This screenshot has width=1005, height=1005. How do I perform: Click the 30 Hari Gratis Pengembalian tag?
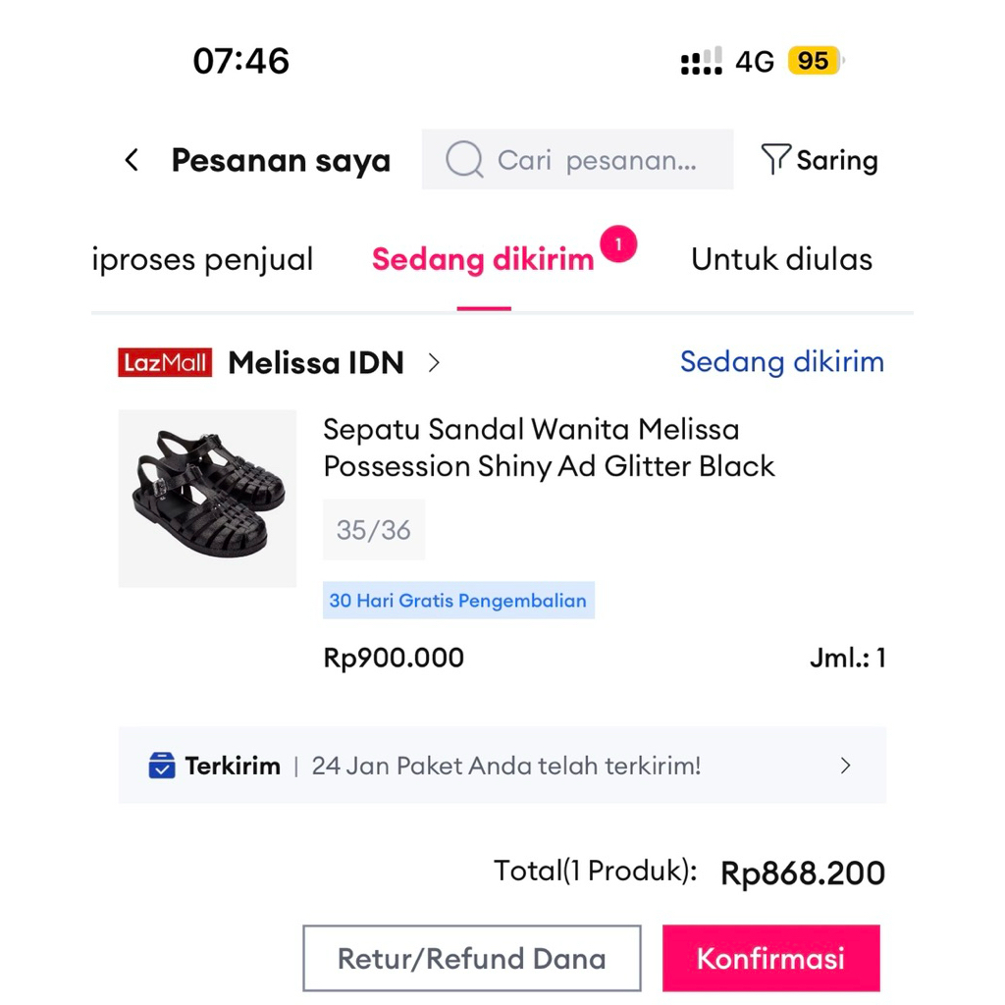[458, 601]
